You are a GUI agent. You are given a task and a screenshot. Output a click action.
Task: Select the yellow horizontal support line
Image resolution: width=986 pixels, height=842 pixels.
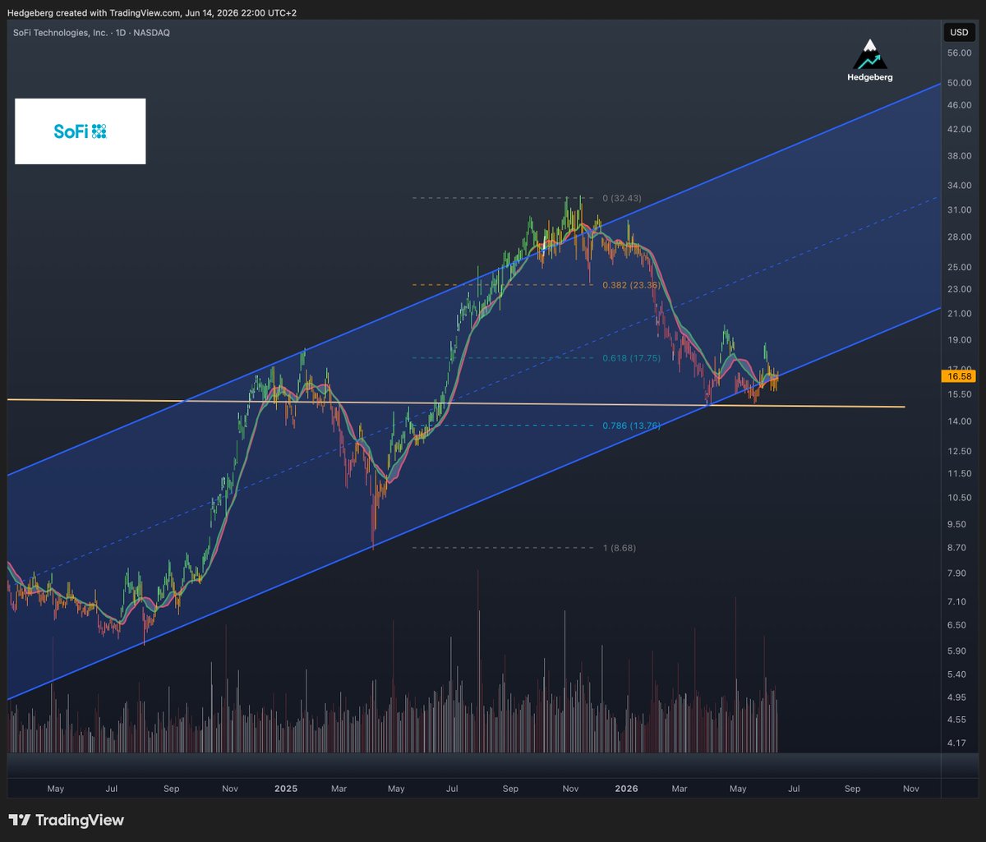pyautogui.click(x=456, y=403)
